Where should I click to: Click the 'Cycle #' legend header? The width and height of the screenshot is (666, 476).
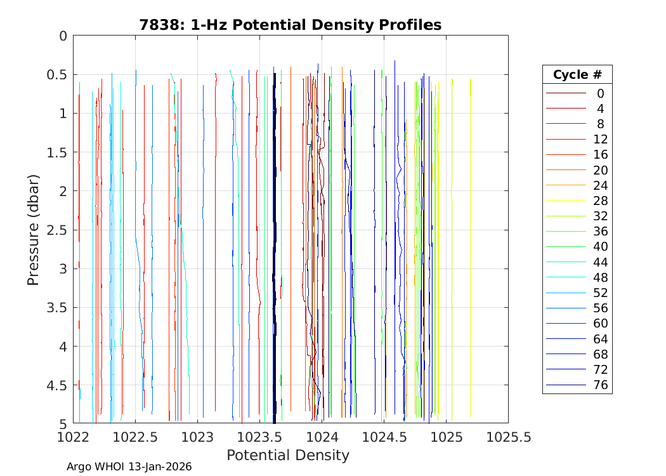(x=577, y=74)
